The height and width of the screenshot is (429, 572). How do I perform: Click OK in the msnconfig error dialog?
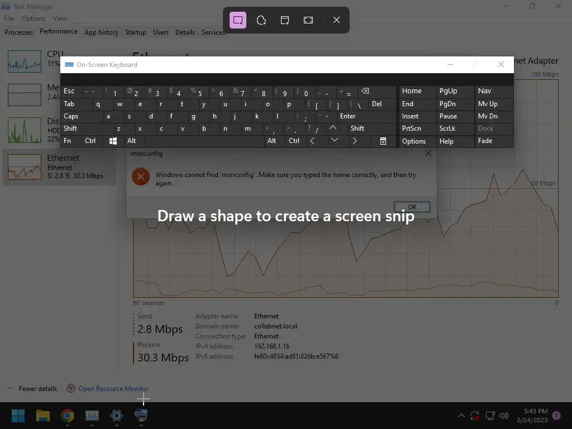412,207
